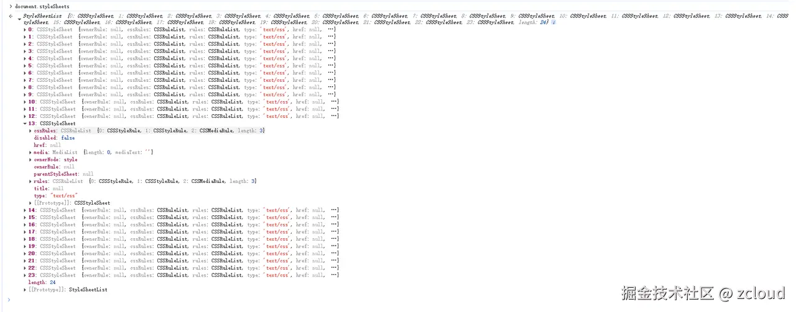Viewport: 796px width, 312px height.
Task: Expand stylesheet entry 0
Action: [x=25, y=30]
